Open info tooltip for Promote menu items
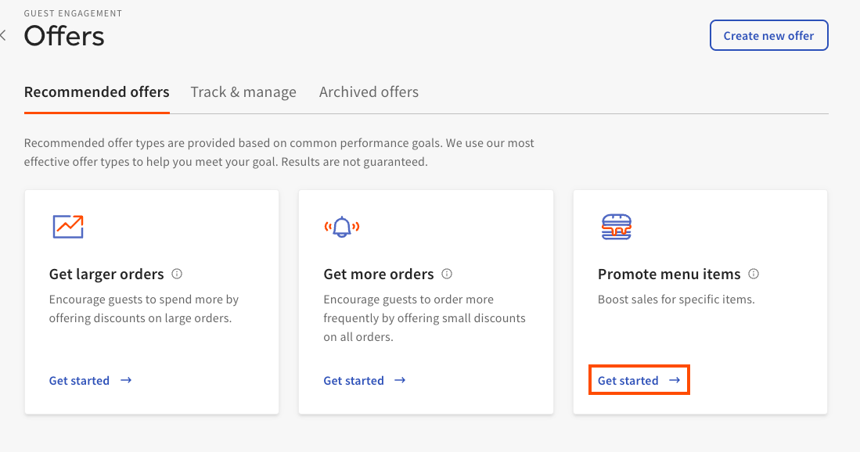This screenshot has height=452, width=860. (754, 274)
